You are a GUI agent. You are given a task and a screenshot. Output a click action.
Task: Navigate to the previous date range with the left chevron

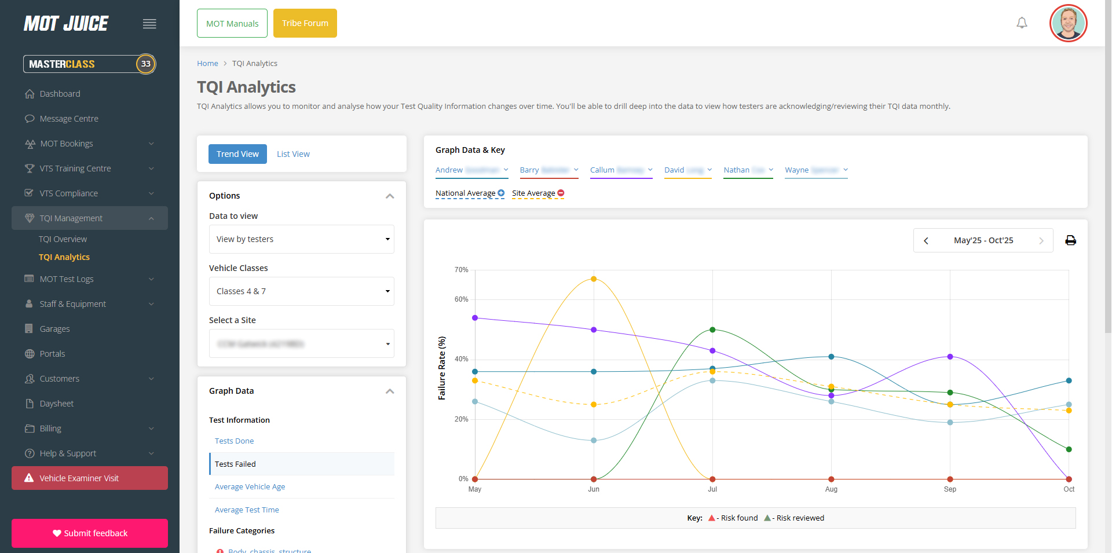926,240
